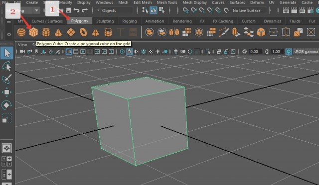Create a polygon pipe from the shelf

click(108, 32)
